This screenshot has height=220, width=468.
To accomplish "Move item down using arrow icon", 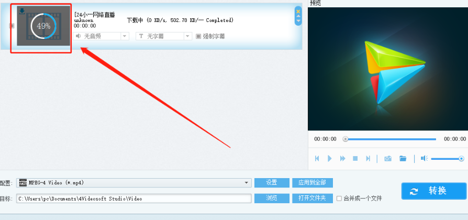I will tap(298, 21).
